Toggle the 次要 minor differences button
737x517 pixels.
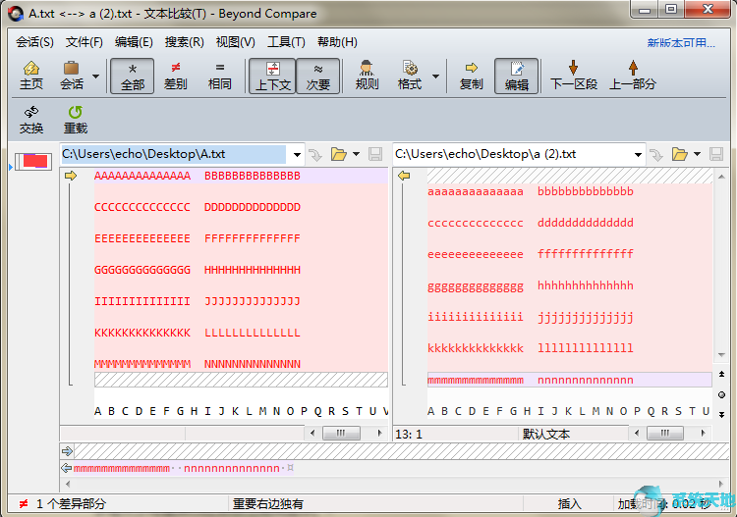(x=318, y=76)
